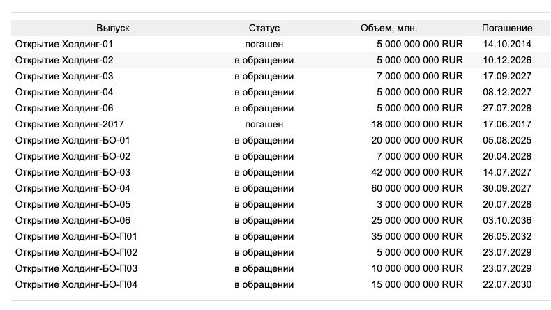Click the Объем, млн. column header
This screenshot has width=551, height=310.
point(388,28)
